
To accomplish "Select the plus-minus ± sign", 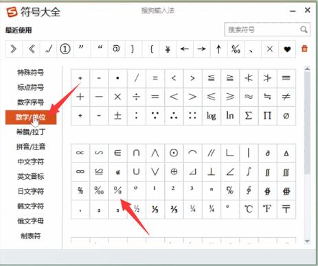I will coord(117,116).
